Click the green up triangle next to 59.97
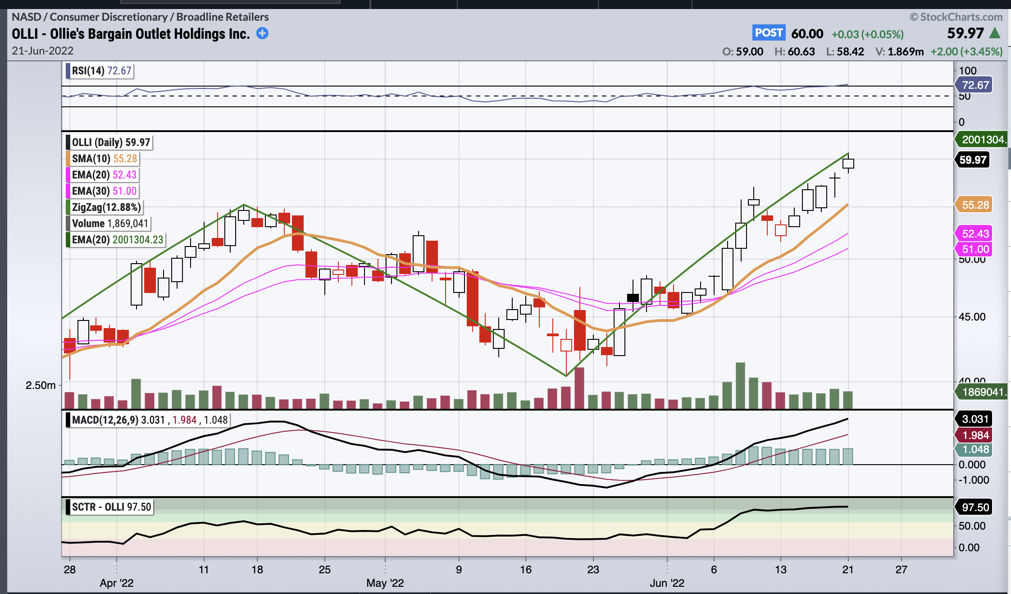The height and width of the screenshot is (594, 1011). 995,33
